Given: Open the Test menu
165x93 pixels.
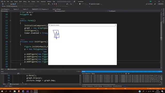Looking at the screenshot, I should click(29, 2).
